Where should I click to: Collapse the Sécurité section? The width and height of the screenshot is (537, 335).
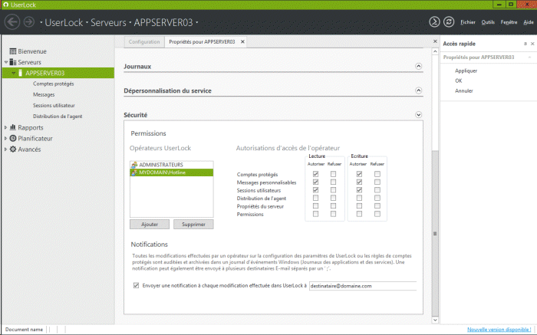pos(419,115)
